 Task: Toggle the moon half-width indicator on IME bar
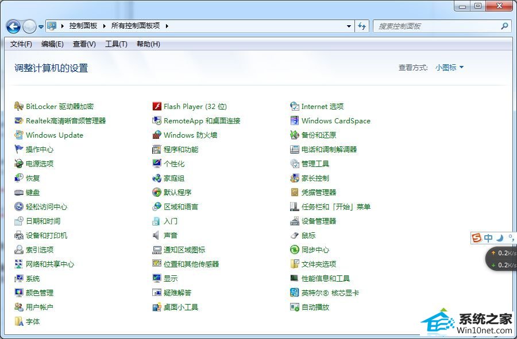pos(500,237)
